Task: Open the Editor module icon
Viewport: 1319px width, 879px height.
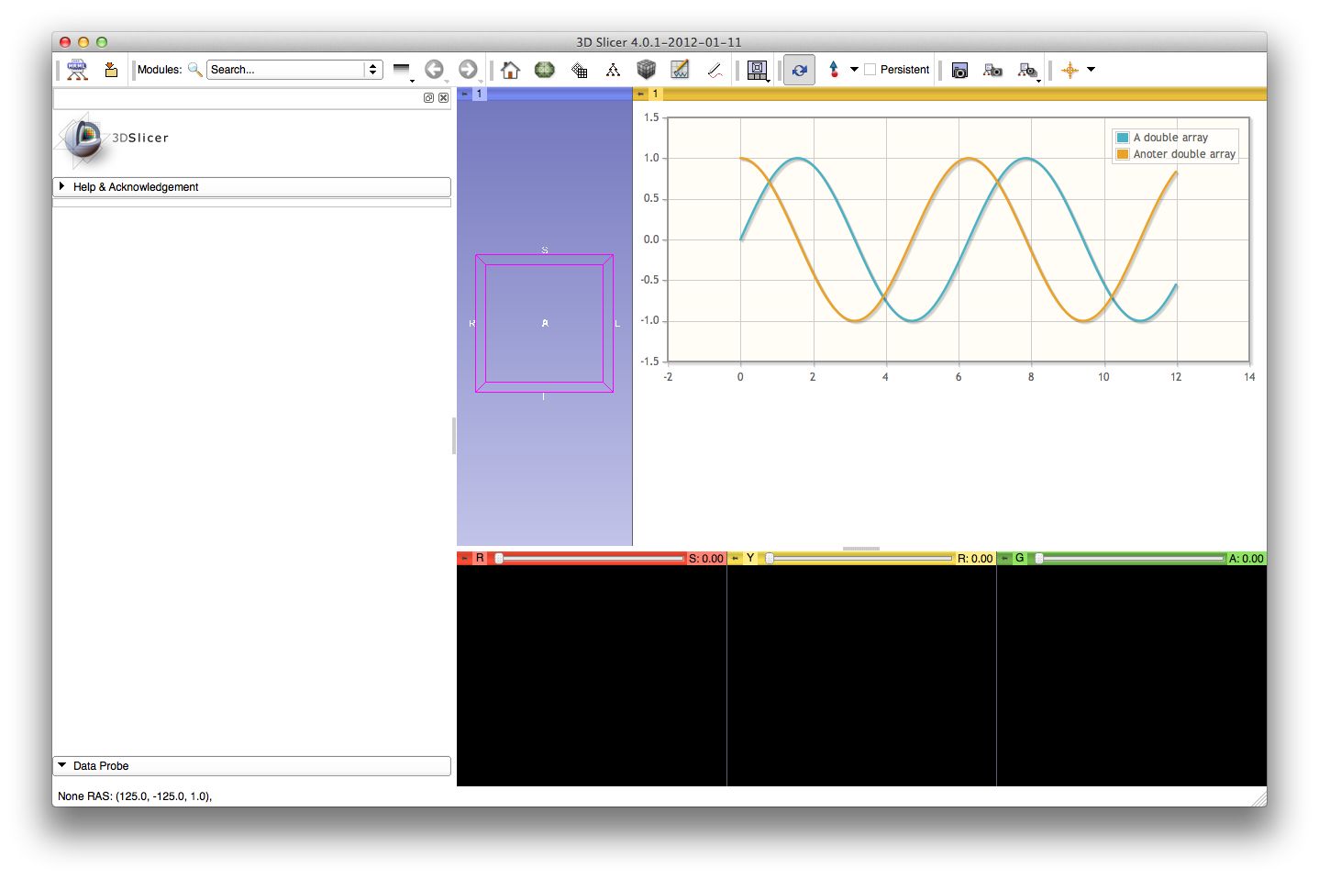Action: (x=680, y=70)
